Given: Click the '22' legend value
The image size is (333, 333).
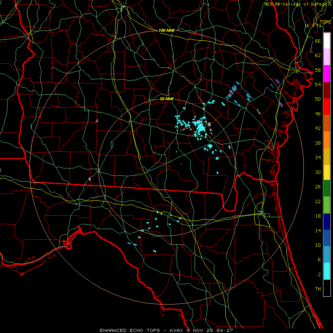Looking at the screenshot, I should pyautogui.click(x=318, y=201).
